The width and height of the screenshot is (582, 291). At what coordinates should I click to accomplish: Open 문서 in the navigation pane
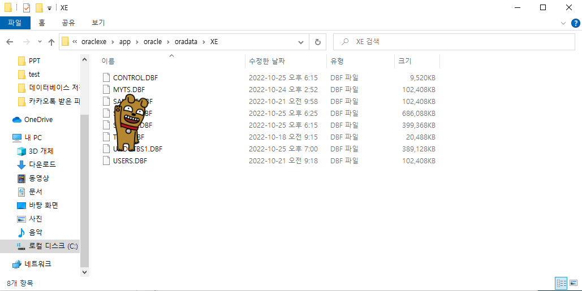click(35, 192)
